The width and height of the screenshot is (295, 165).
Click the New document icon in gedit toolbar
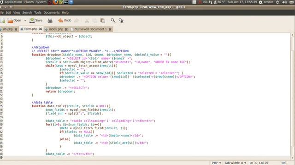pyautogui.click(x=2, y=21)
